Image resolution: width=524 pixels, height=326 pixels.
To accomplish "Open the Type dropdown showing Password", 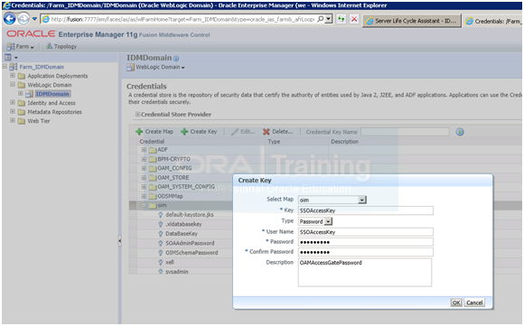I will tap(328, 221).
